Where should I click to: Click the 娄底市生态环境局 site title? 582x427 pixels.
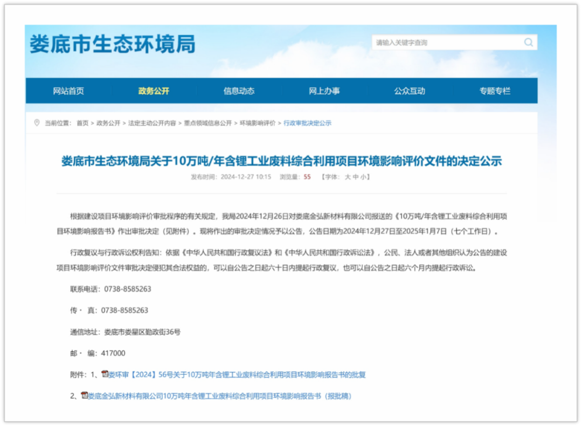tap(113, 44)
